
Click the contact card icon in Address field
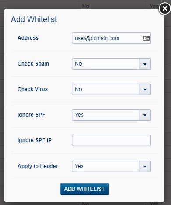pyautogui.click(x=146, y=38)
